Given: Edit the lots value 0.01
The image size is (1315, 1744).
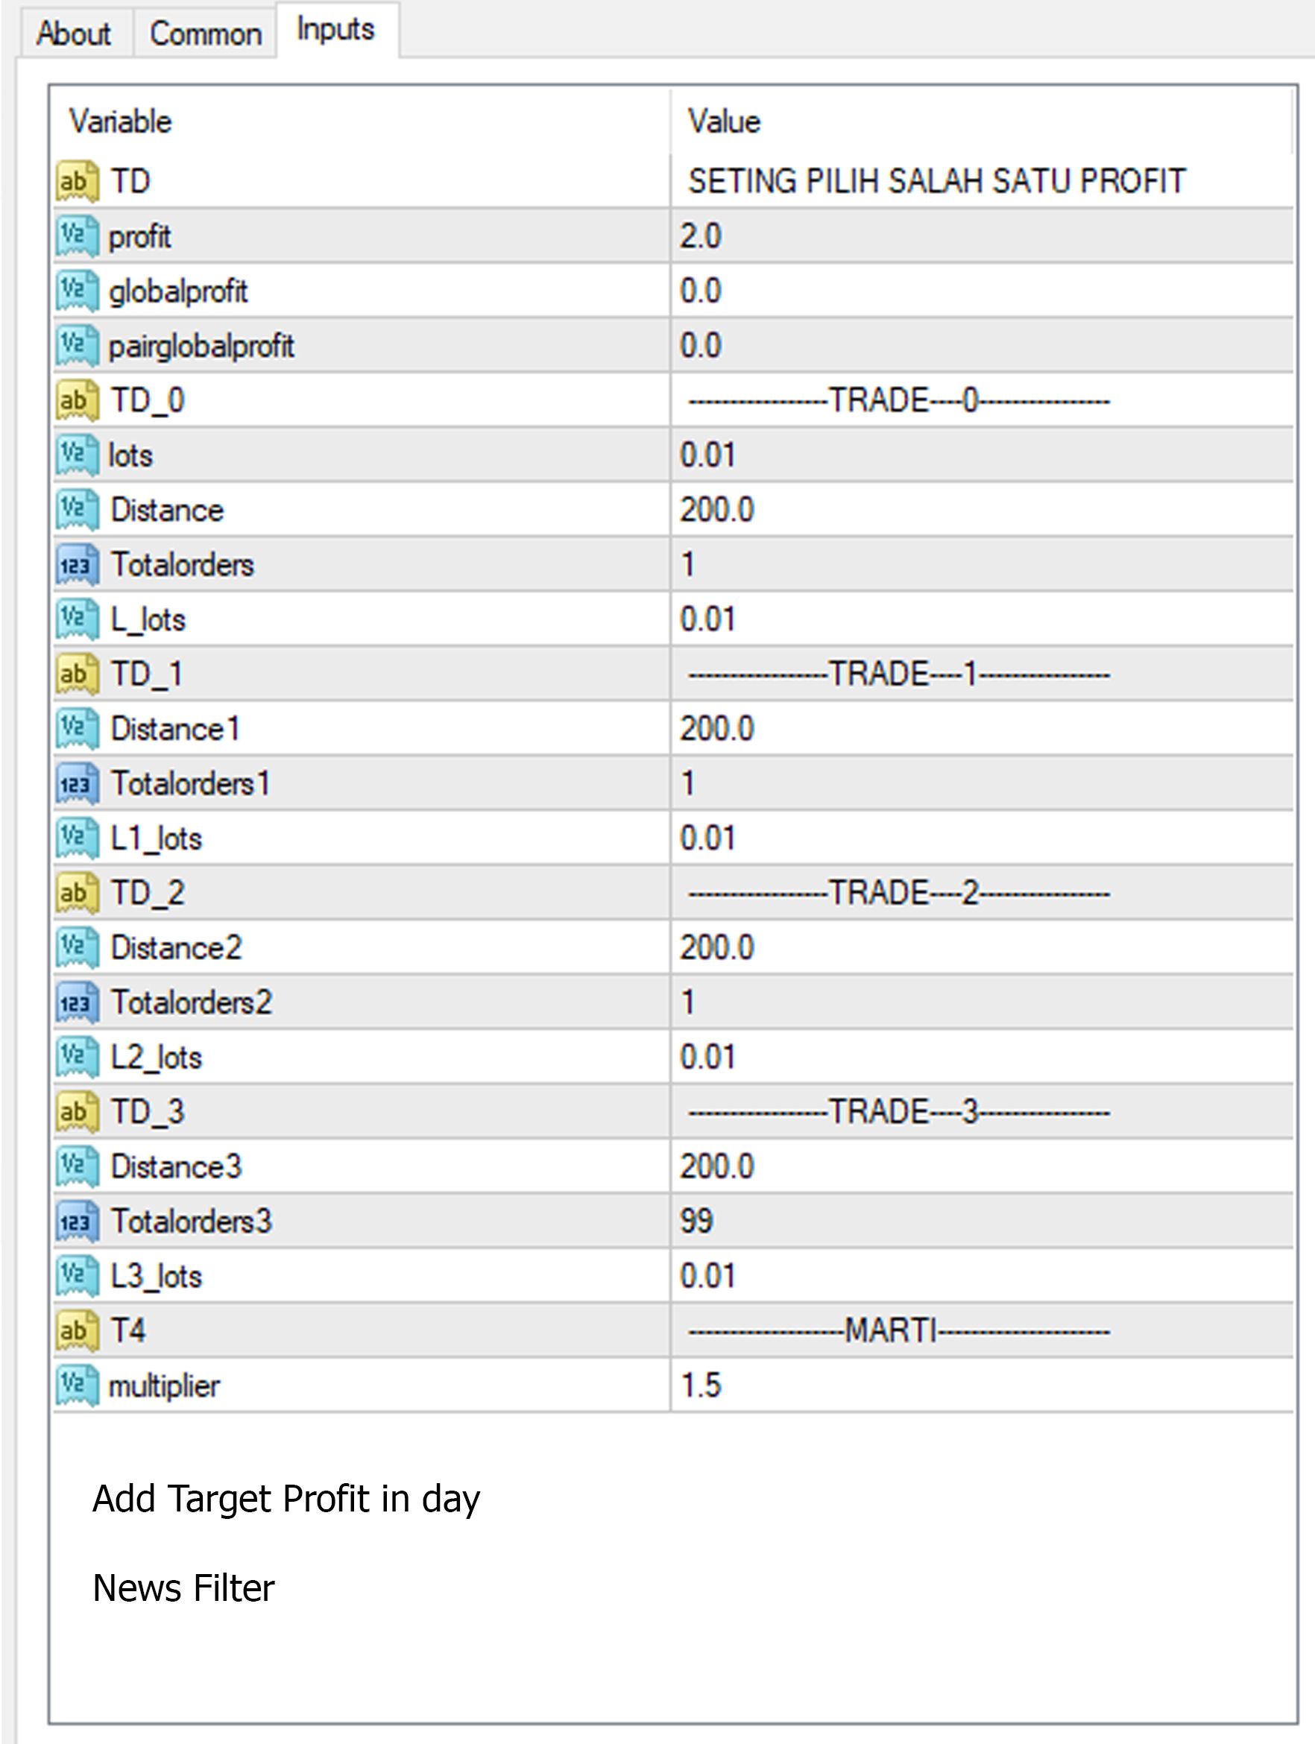Looking at the screenshot, I should pos(982,455).
